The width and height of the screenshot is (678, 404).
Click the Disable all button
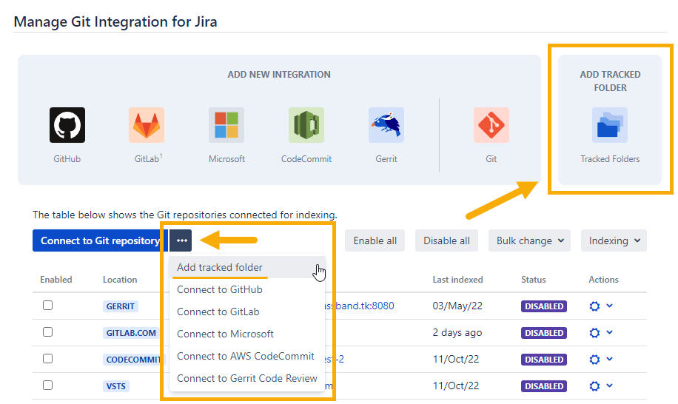[446, 240]
